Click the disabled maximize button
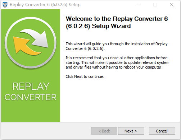This screenshot has width=181, height=140. pos(155,5)
